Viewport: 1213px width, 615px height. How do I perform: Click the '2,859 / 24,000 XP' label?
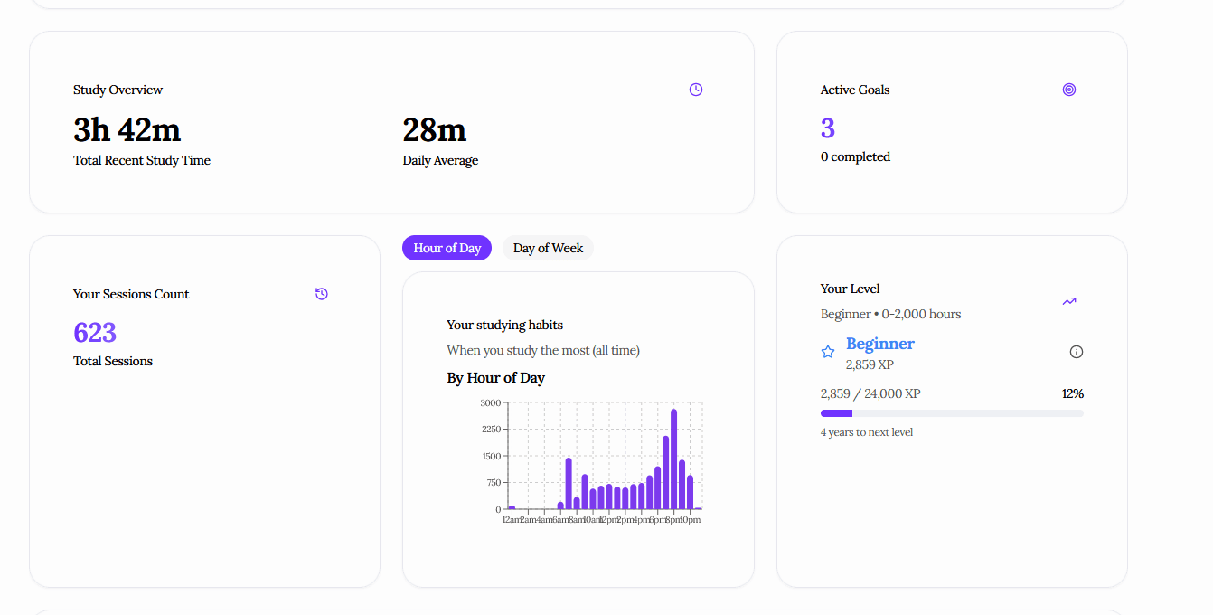pyautogui.click(x=870, y=393)
